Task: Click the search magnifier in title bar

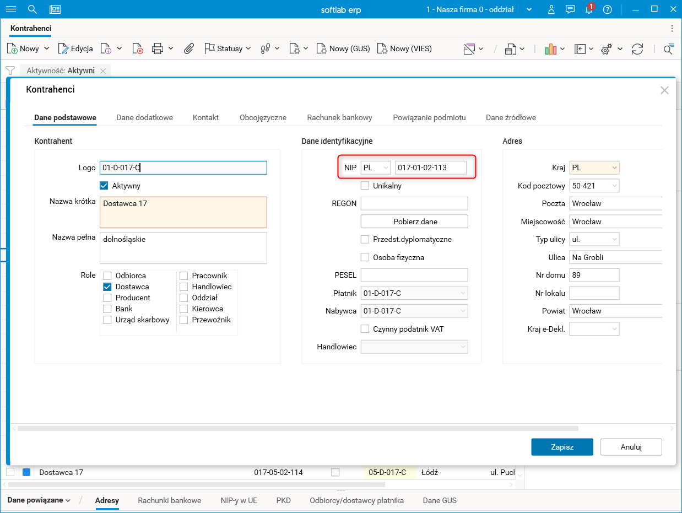Action: 33,9
